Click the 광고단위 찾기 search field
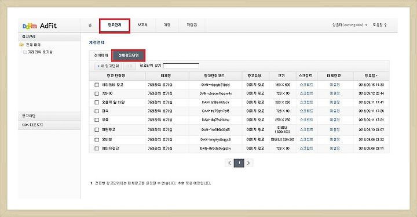The height and width of the screenshot is (217, 417). pos(181,66)
